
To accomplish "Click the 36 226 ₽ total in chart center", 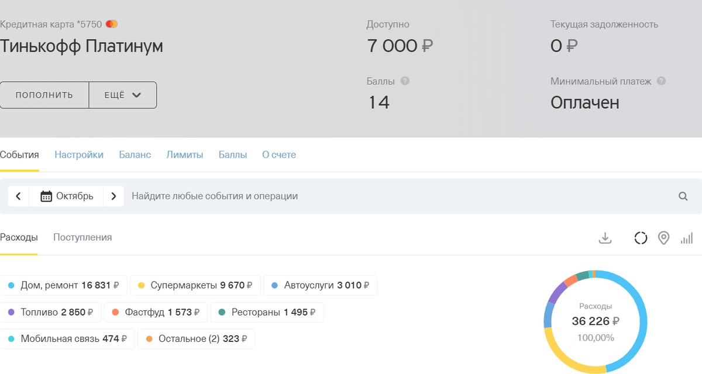I will (x=596, y=321).
